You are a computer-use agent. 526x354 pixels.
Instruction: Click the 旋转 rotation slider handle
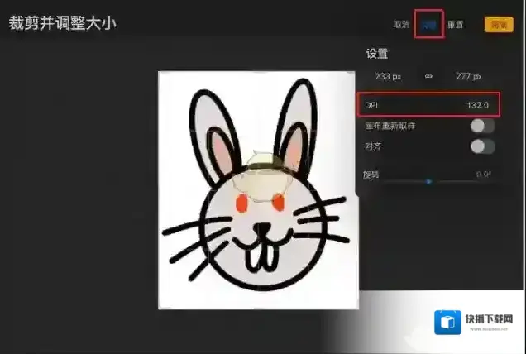click(428, 180)
